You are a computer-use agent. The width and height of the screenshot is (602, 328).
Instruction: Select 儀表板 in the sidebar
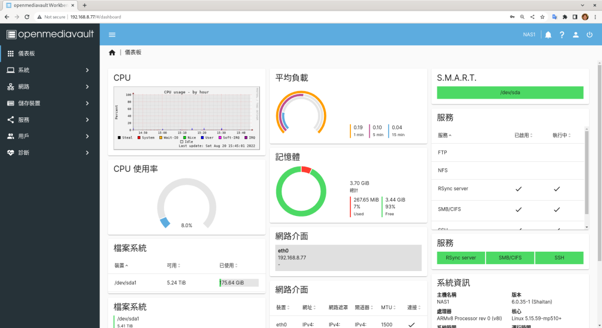tap(49, 53)
